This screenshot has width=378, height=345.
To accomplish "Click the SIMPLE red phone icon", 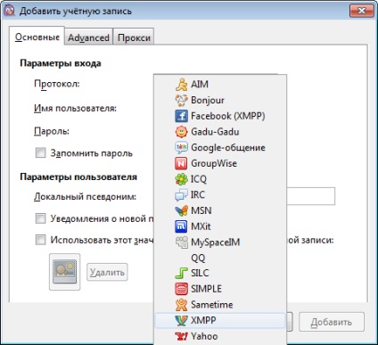I will (181, 289).
